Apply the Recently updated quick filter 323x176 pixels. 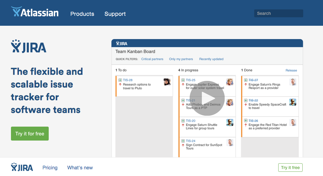tap(211, 59)
